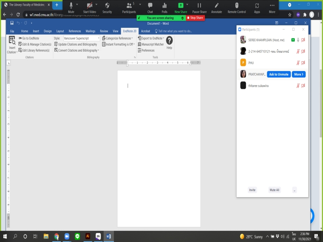323x242 pixels.
Task: Click Tell me what you want to do field
Action: click(175, 31)
